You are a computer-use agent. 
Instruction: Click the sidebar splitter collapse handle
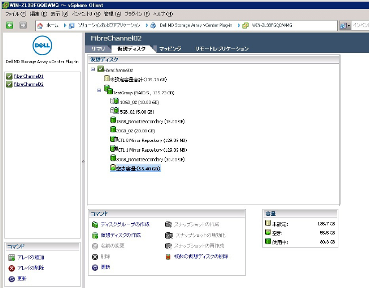(x=83, y=161)
